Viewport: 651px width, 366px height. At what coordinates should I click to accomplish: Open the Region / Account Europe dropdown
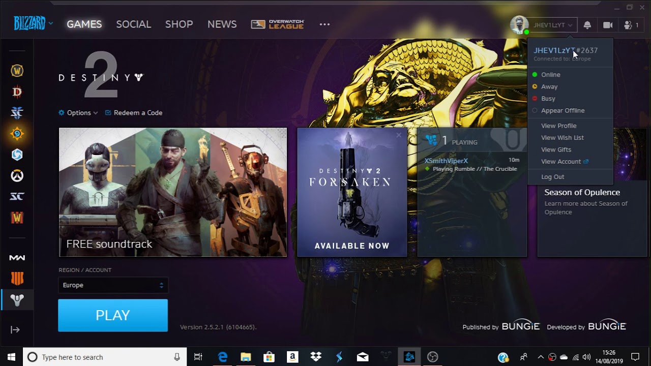pyautogui.click(x=113, y=285)
